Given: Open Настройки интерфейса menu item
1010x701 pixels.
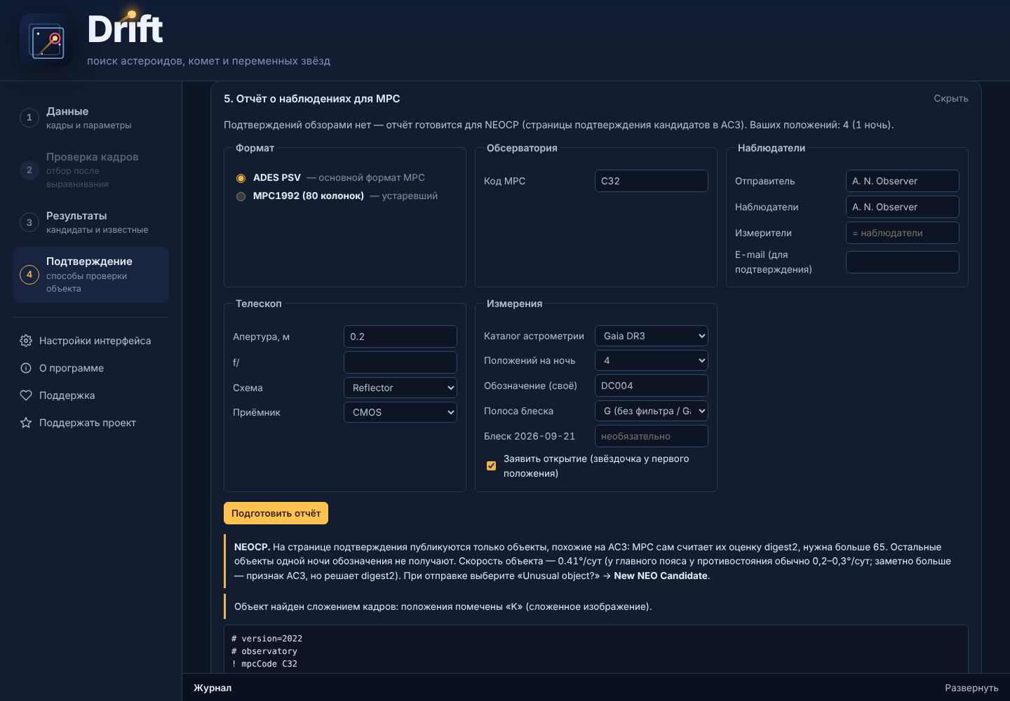Looking at the screenshot, I should (x=90, y=341).
